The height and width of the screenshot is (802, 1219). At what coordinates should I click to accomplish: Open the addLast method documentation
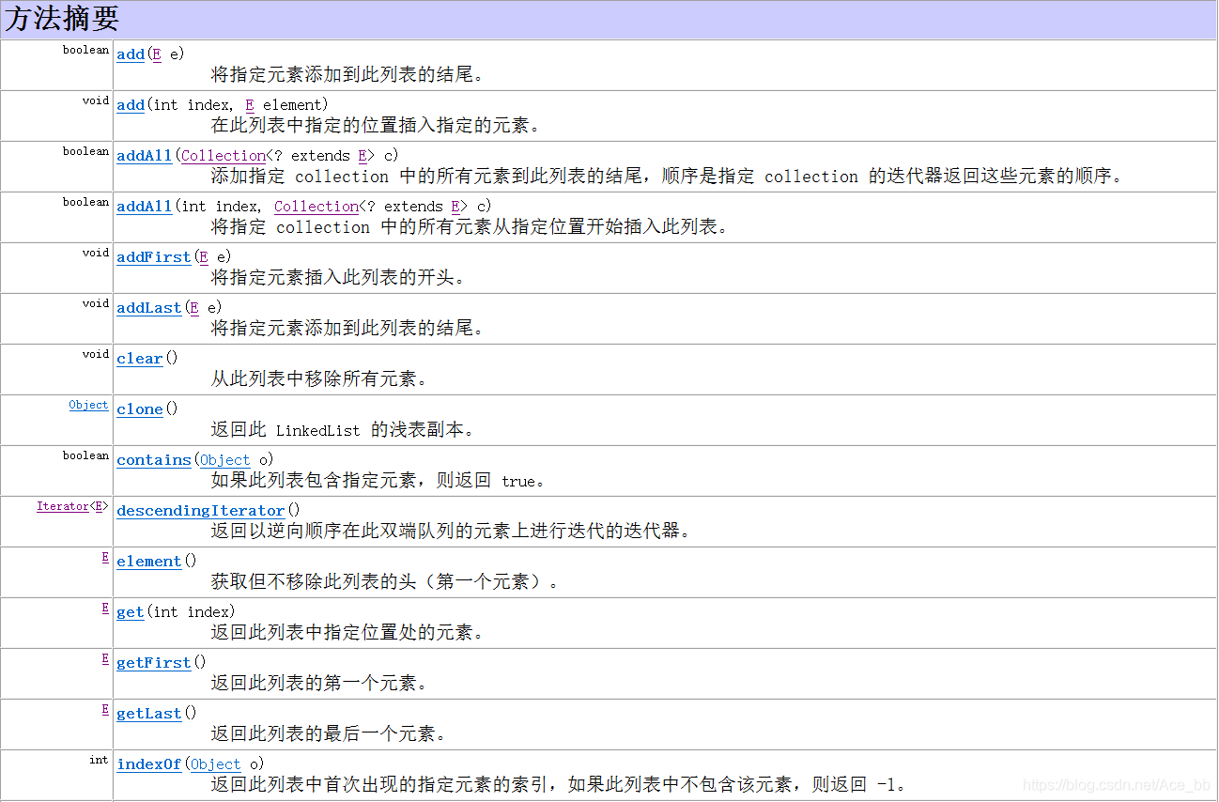click(148, 308)
